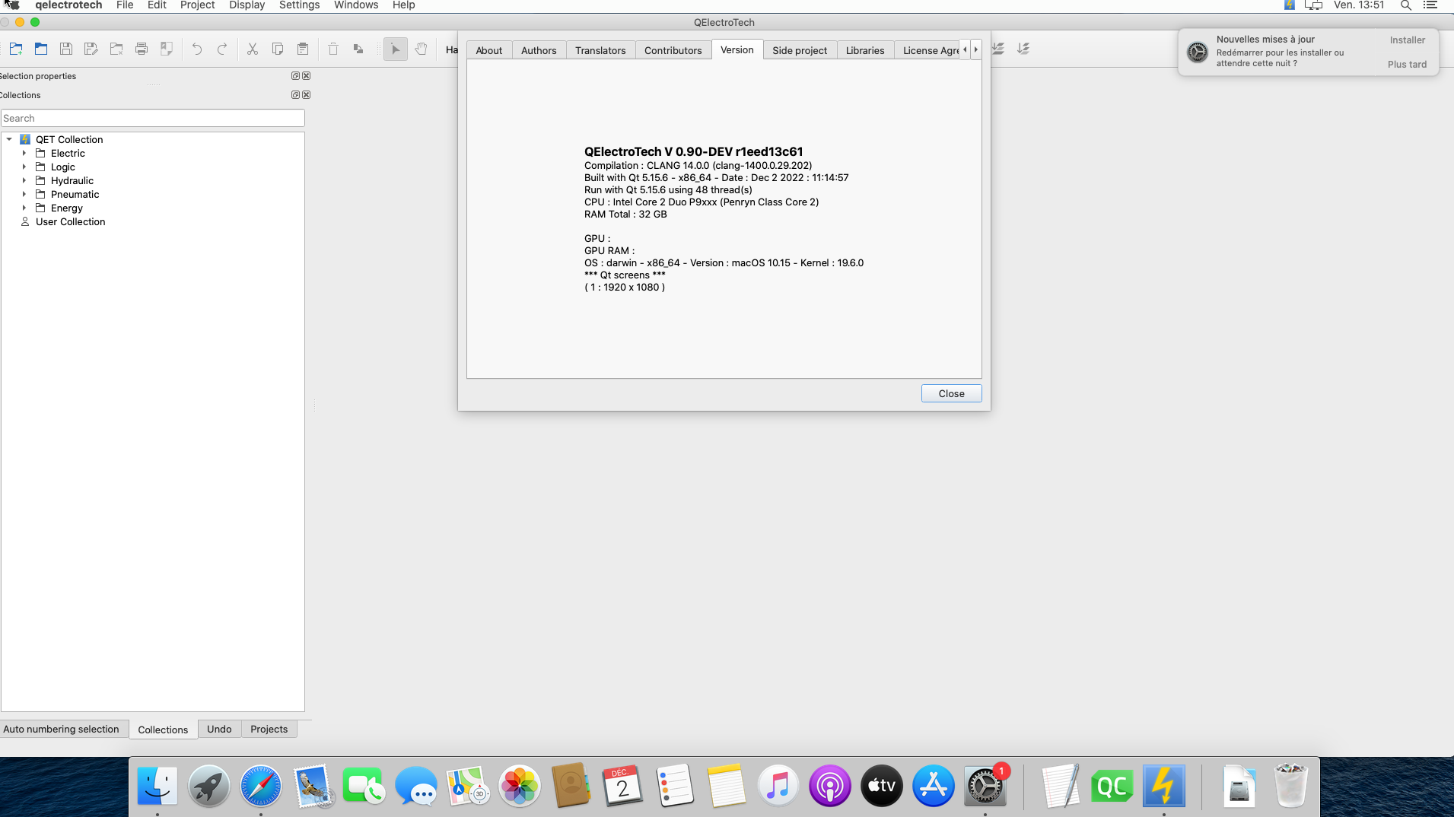Viewport: 1454px width, 817px height.
Task: Click the Export page icon
Action: coord(167,49)
